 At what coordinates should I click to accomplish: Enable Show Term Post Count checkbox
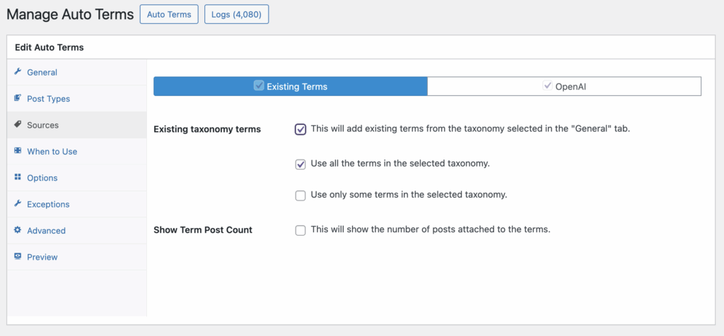(x=300, y=230)
